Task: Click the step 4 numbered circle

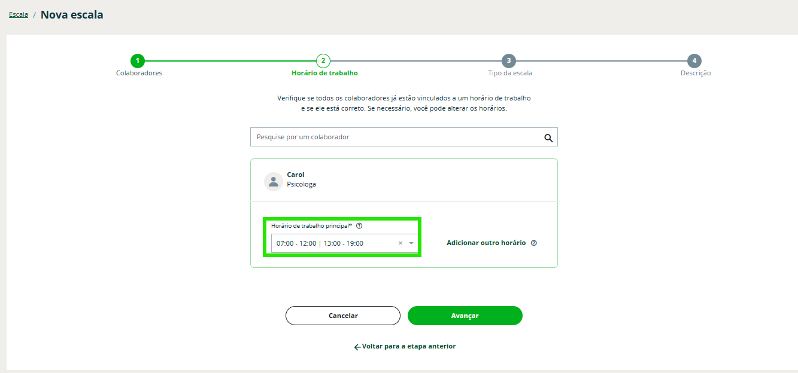Action: click(694, 60)
